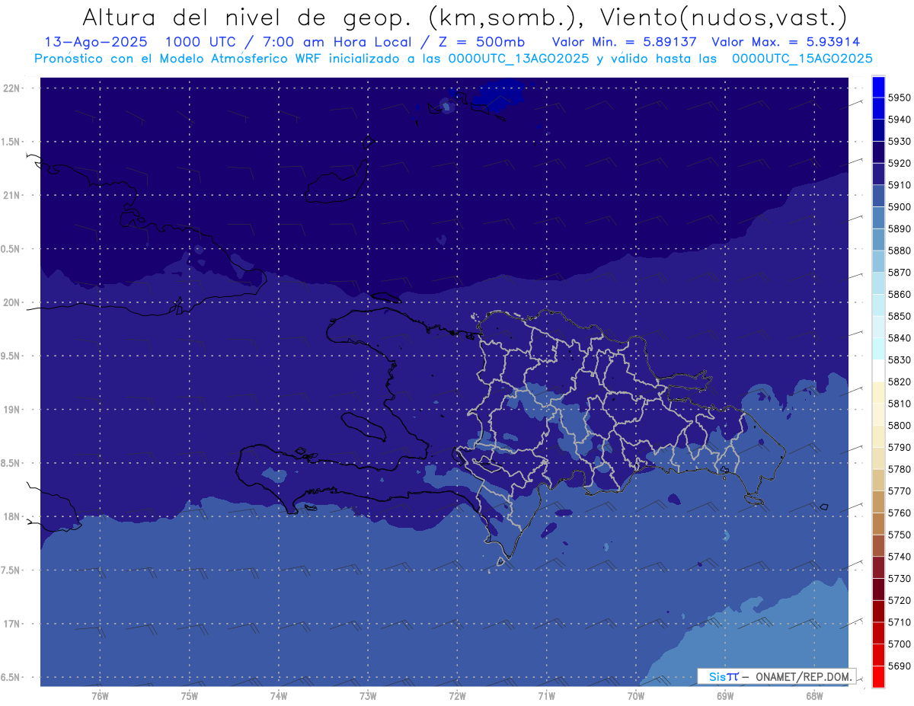Click the '5880' colorbar value
914x706 pixels.
(900, 251)
